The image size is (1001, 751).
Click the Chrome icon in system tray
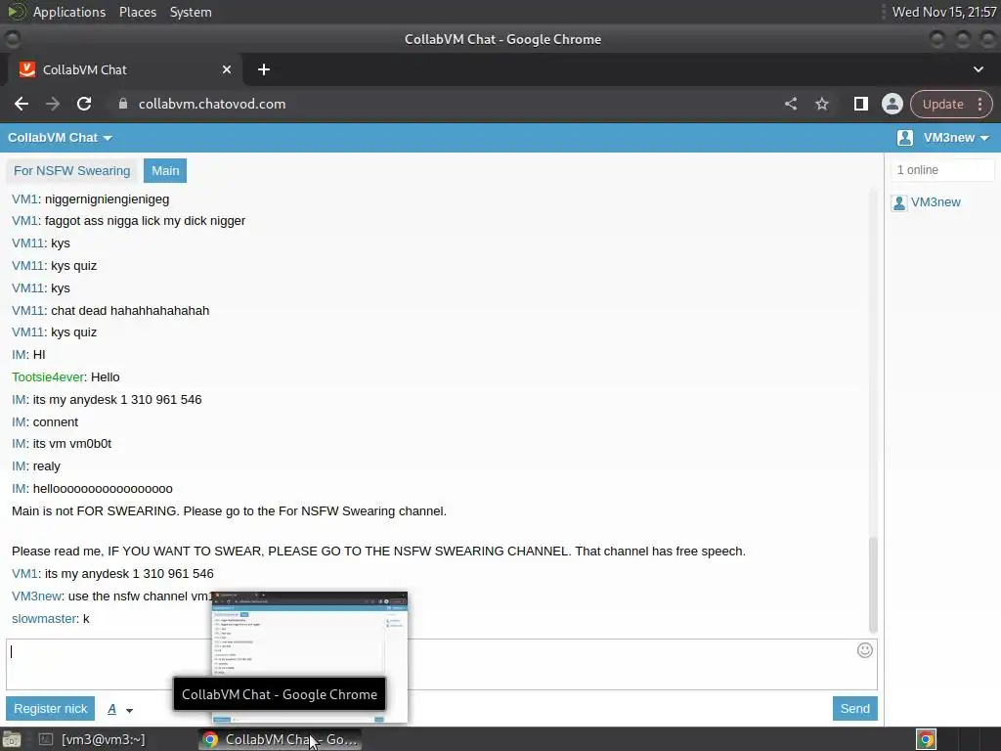click(x=926, y=739)
